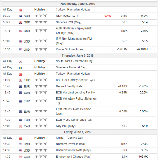
Task: Click the Sweden flag icon
Action: [x=21, y=68]
